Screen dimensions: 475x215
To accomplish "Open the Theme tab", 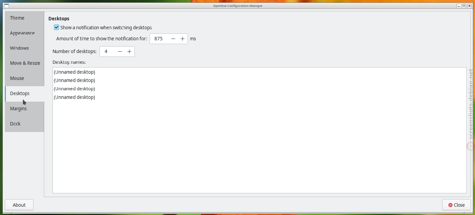I will click(x=25, y=18).
